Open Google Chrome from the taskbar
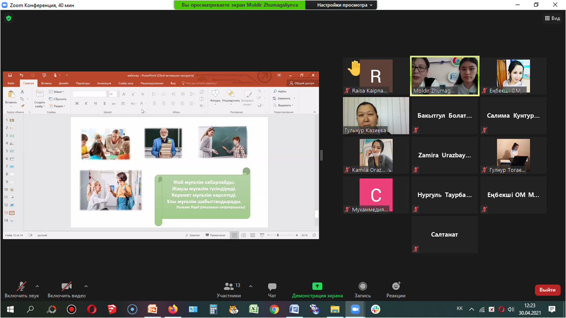 (x=274, y=309)
